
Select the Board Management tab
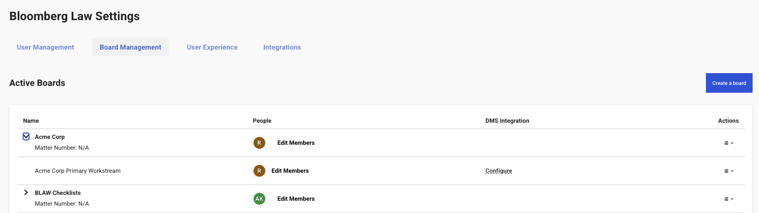(x=130, y=47)
